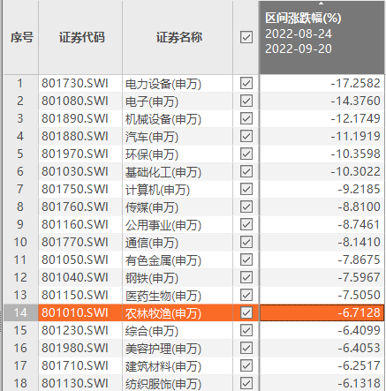Click the 序号 column header
Viewport: 386px width, 391px height.
point(21,37)
